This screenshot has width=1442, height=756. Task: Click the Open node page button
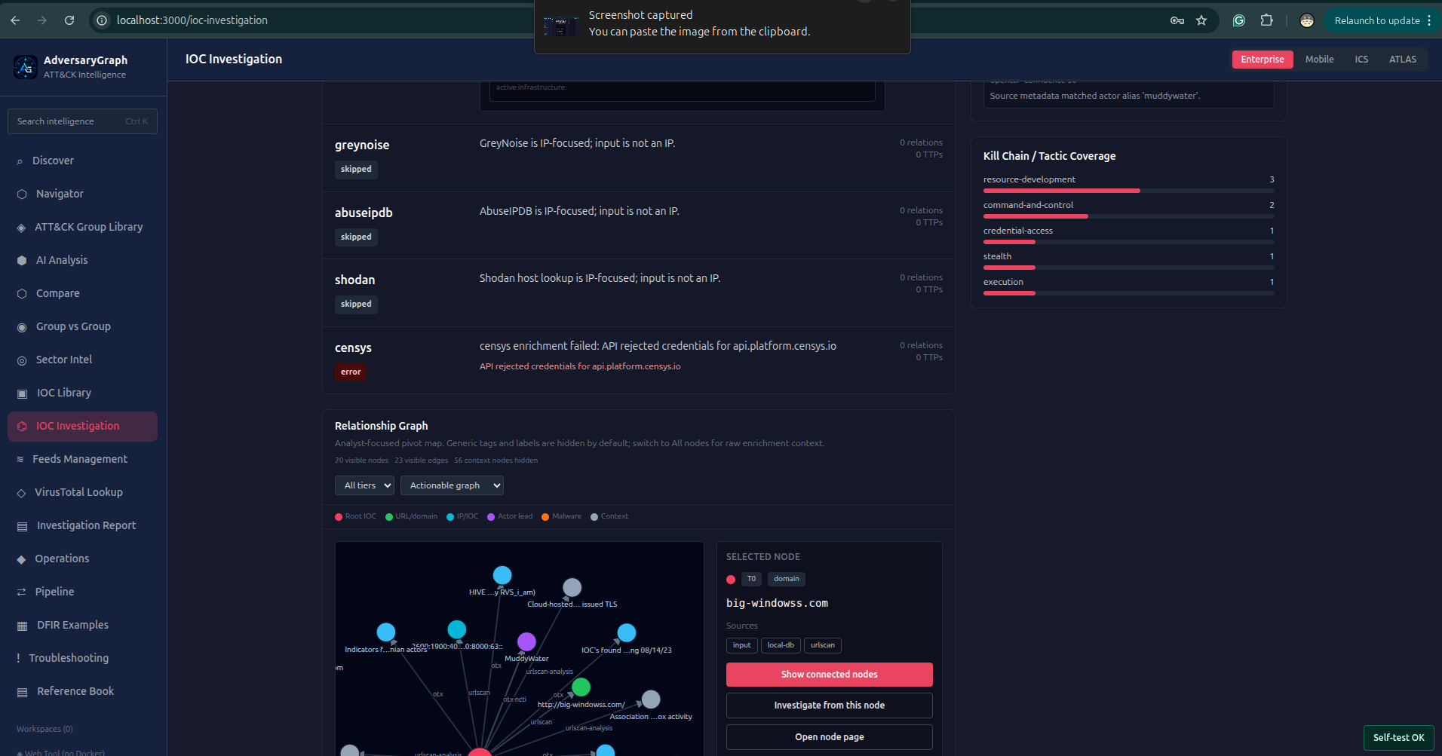[830, 737]
